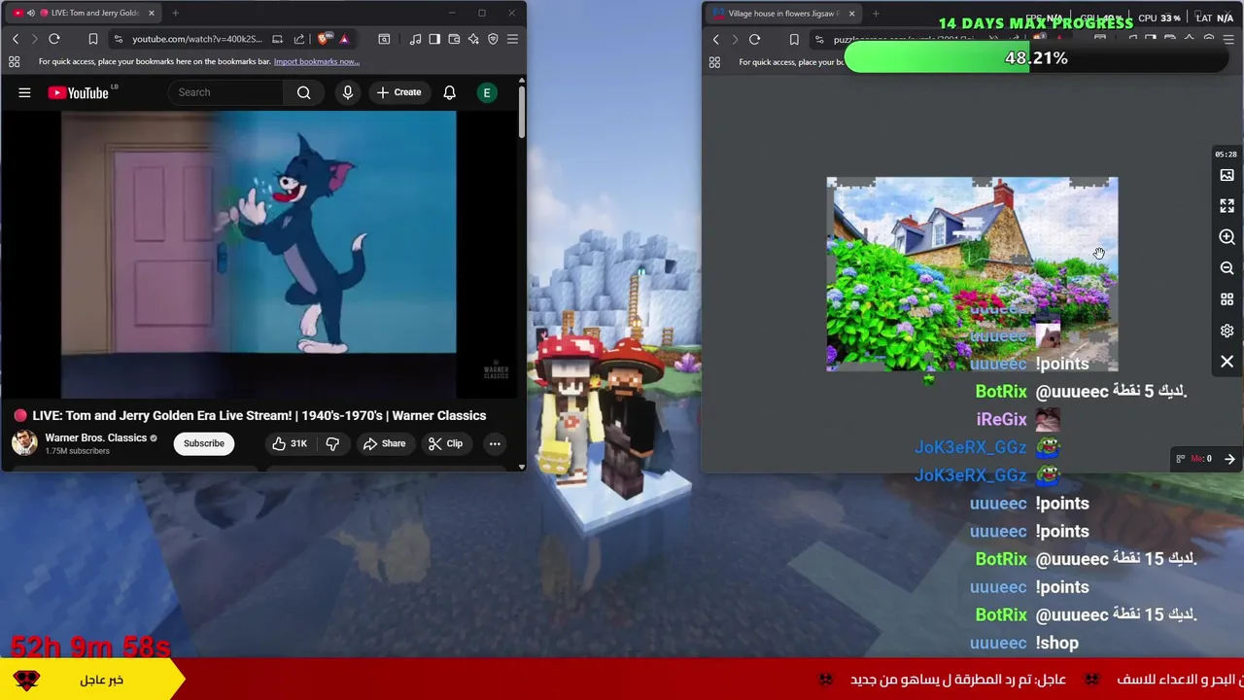Mute the Tom and Jerry tab audio
Viewport: 1244px width, 700px height.
(x=31, y=13)
